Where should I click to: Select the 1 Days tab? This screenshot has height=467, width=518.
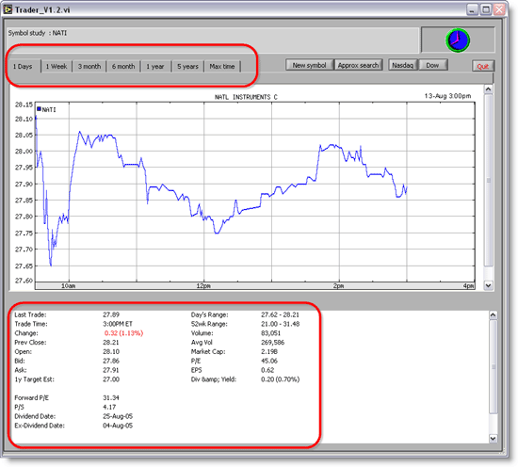click(23, 67)
